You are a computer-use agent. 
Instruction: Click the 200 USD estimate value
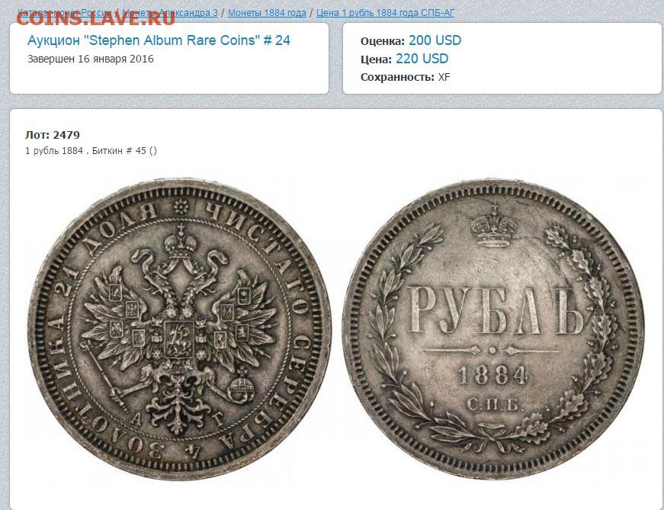[435, 40]
